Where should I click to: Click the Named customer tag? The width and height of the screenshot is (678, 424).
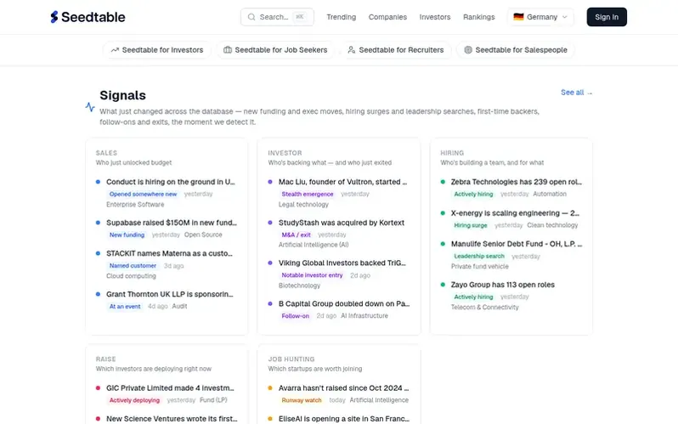(x=133, y=266)
